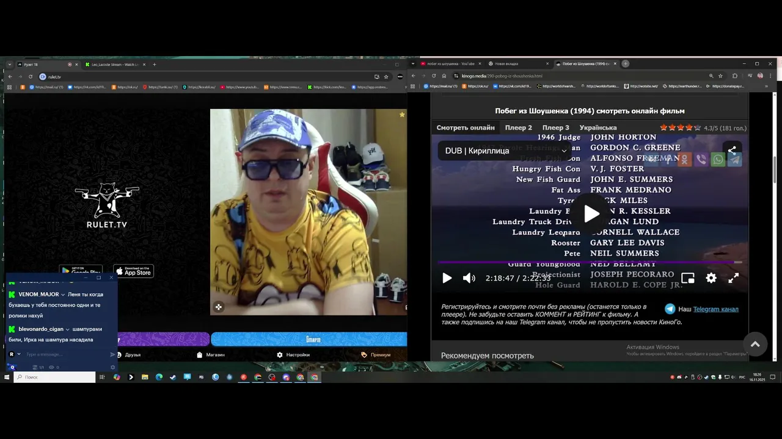Open the Telegram канал link

pos(715,309)
